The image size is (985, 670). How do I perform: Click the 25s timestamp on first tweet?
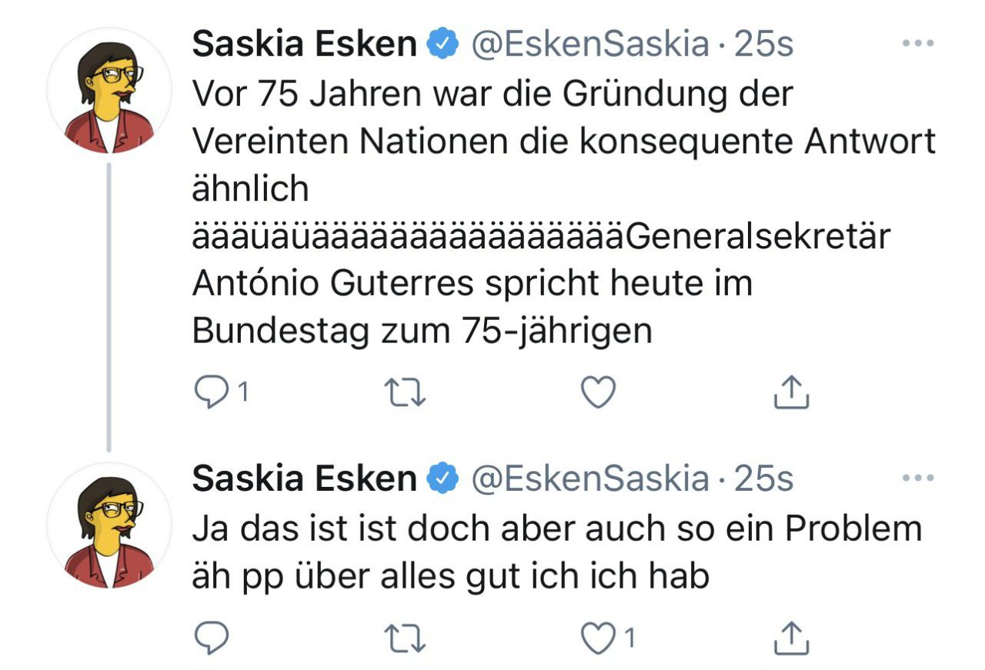point(763,45)
